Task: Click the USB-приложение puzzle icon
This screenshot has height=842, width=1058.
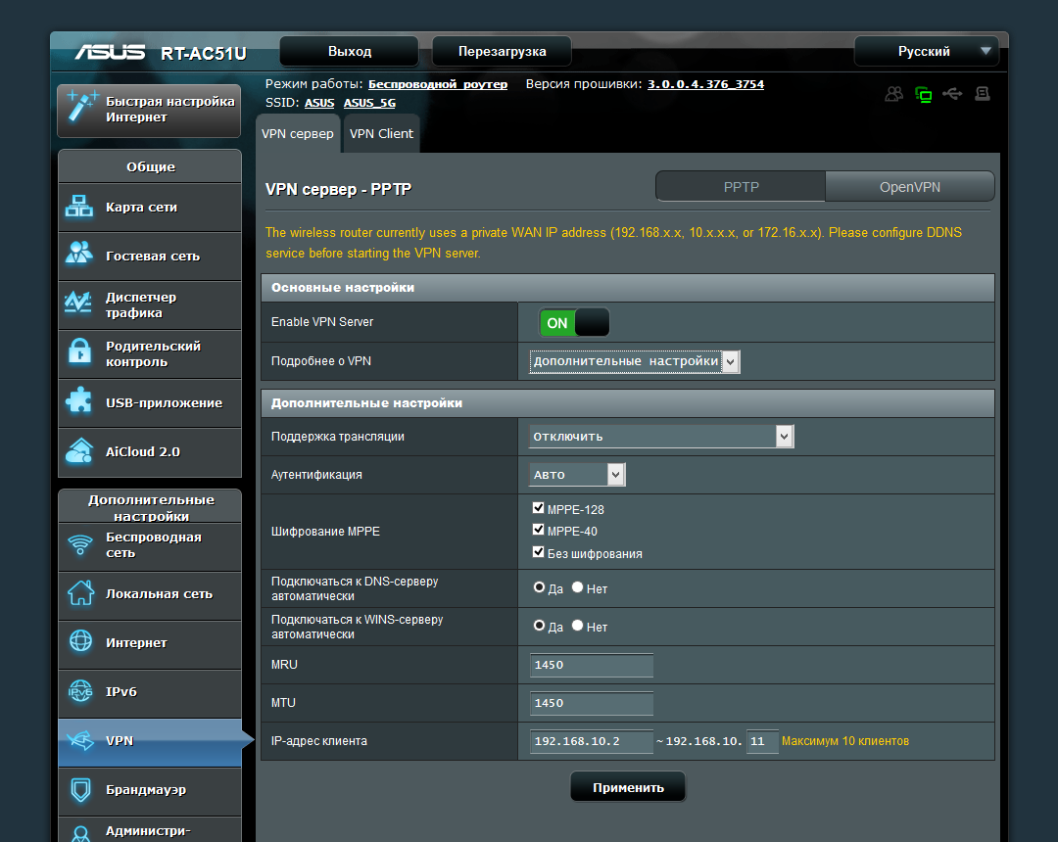Action: pyautogui.click(x=79, y=401)
